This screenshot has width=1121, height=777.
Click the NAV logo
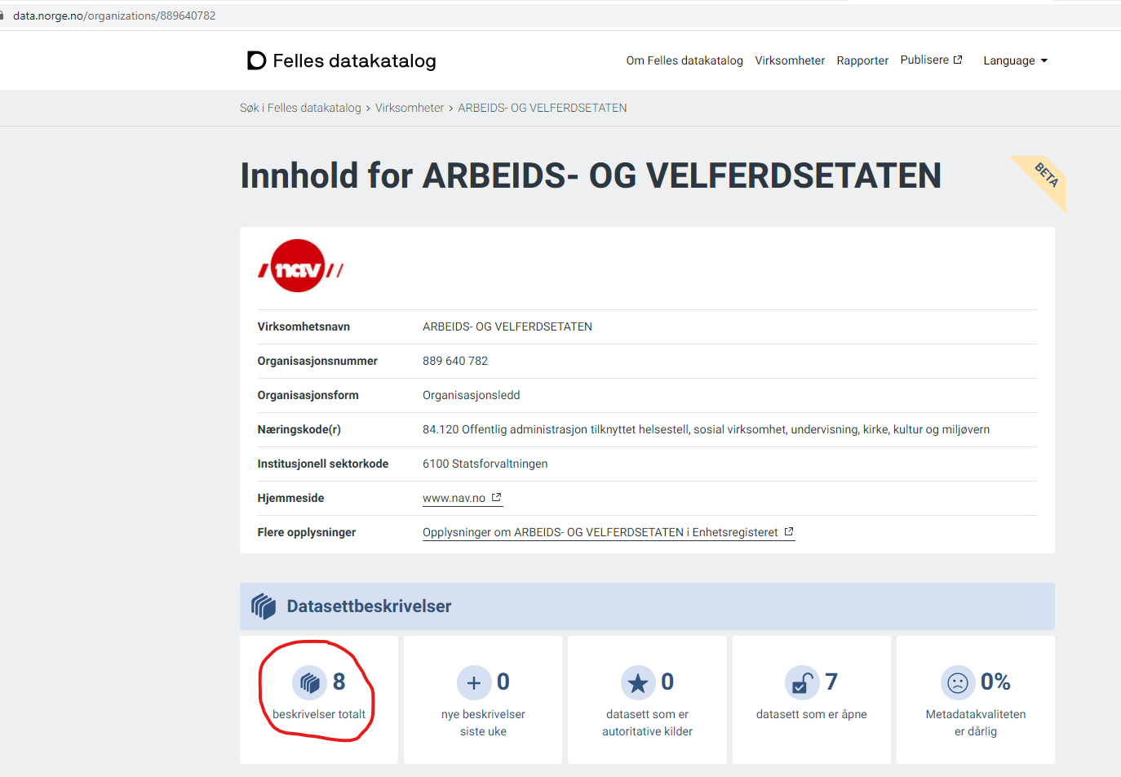(299, 266)
